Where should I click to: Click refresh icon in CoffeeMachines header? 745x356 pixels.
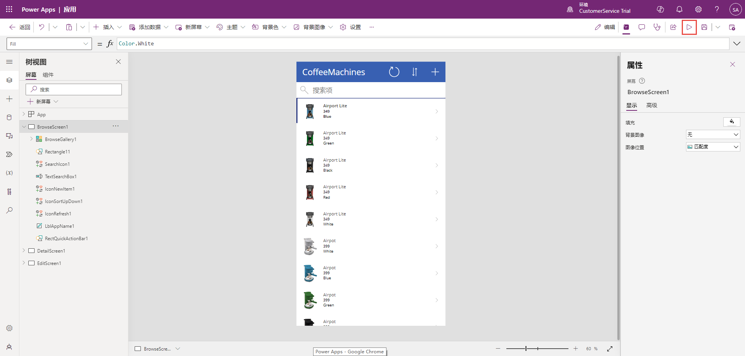tap(394, 72)
